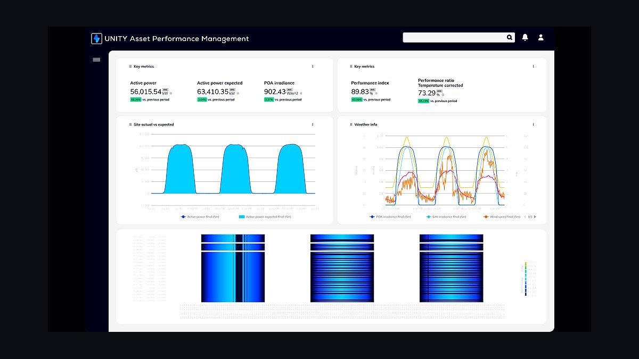Screen dimensions: 639x359
Task: Click AVG badge next to Active power expected
Action: point(232,89)
